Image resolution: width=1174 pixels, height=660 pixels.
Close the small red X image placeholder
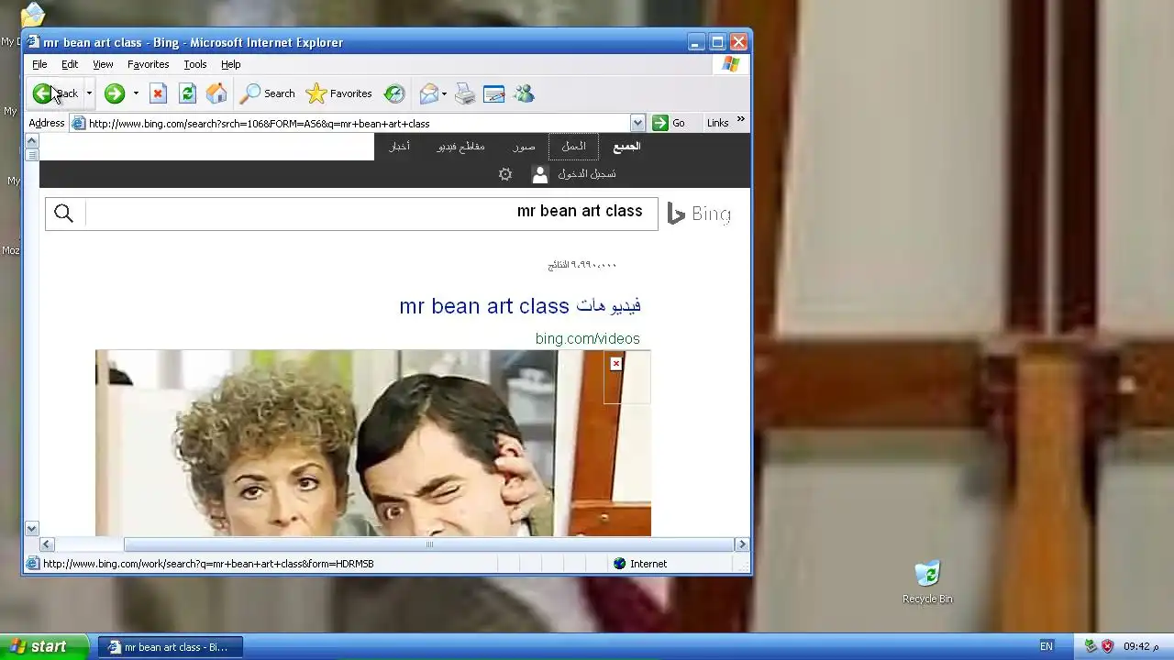click(x=616, y=364)
